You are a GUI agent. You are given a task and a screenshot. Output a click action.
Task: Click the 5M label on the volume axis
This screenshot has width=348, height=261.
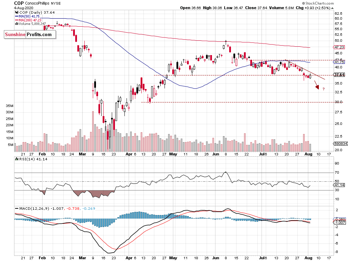click(x=11, y=145)
